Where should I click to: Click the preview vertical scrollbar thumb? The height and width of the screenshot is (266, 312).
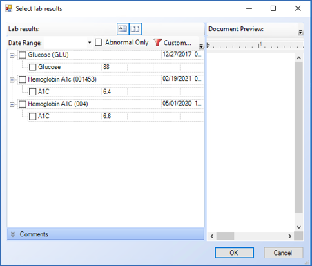tap(299, 137)
